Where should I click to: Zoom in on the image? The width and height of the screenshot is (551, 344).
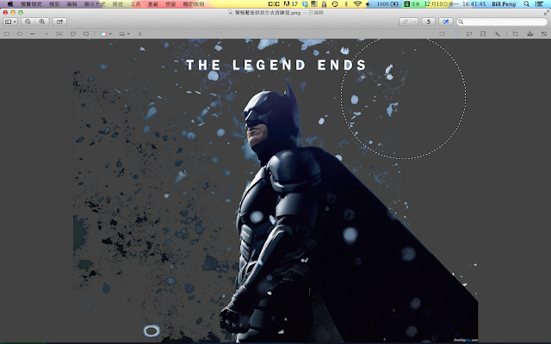pyautogui.click(x=42, y=21)
